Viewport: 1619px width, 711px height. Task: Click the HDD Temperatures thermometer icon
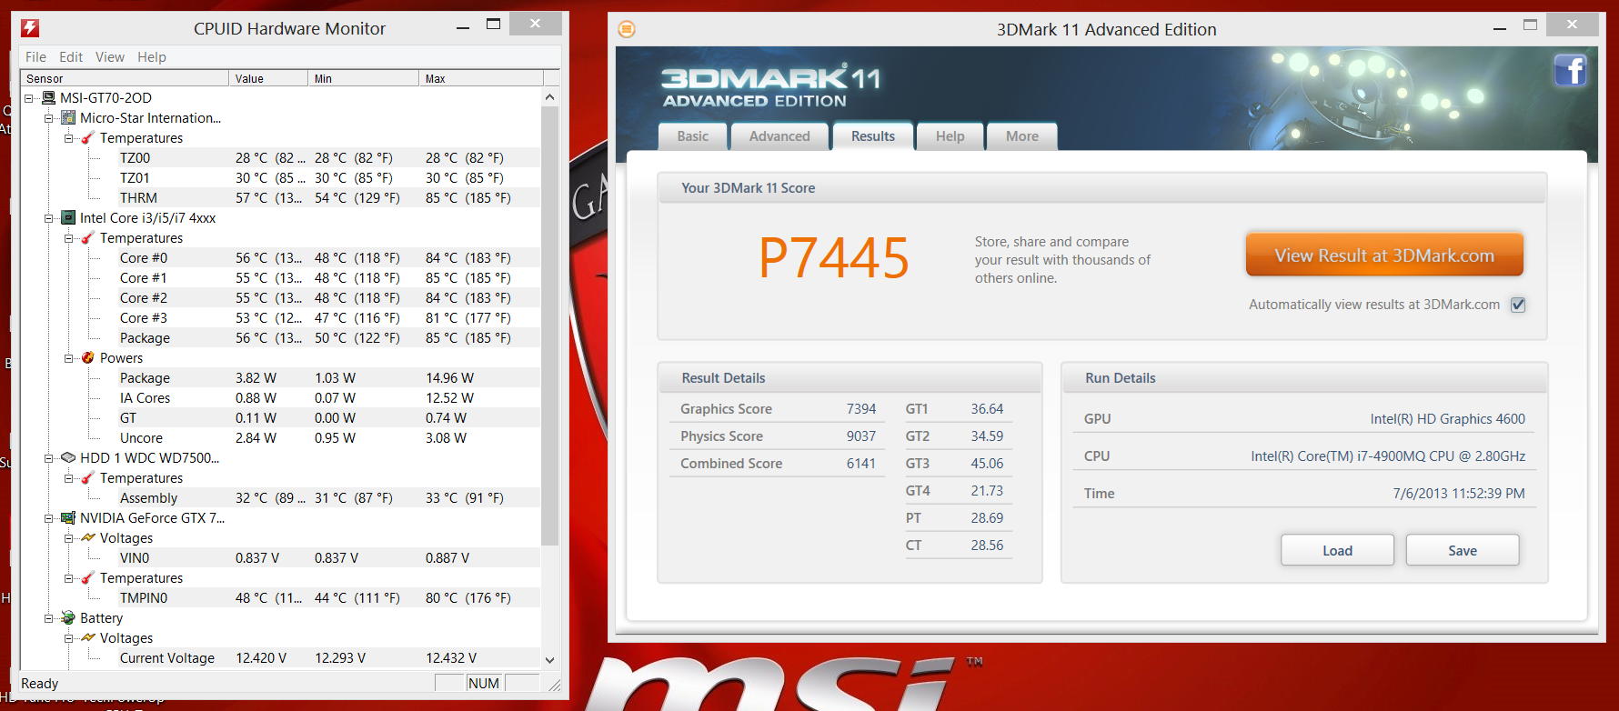[x=88, y=477]
